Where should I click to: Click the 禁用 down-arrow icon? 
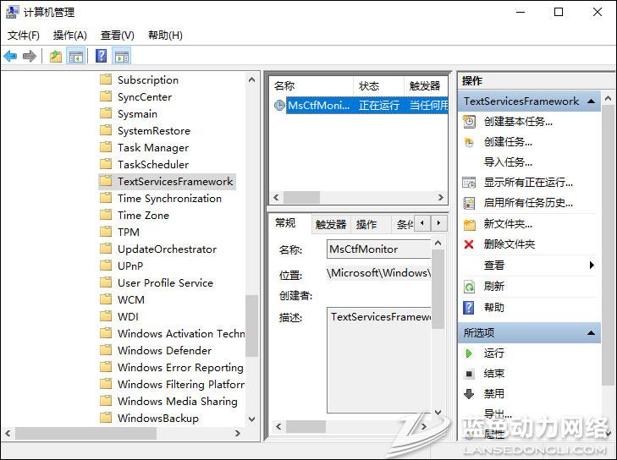469,393
